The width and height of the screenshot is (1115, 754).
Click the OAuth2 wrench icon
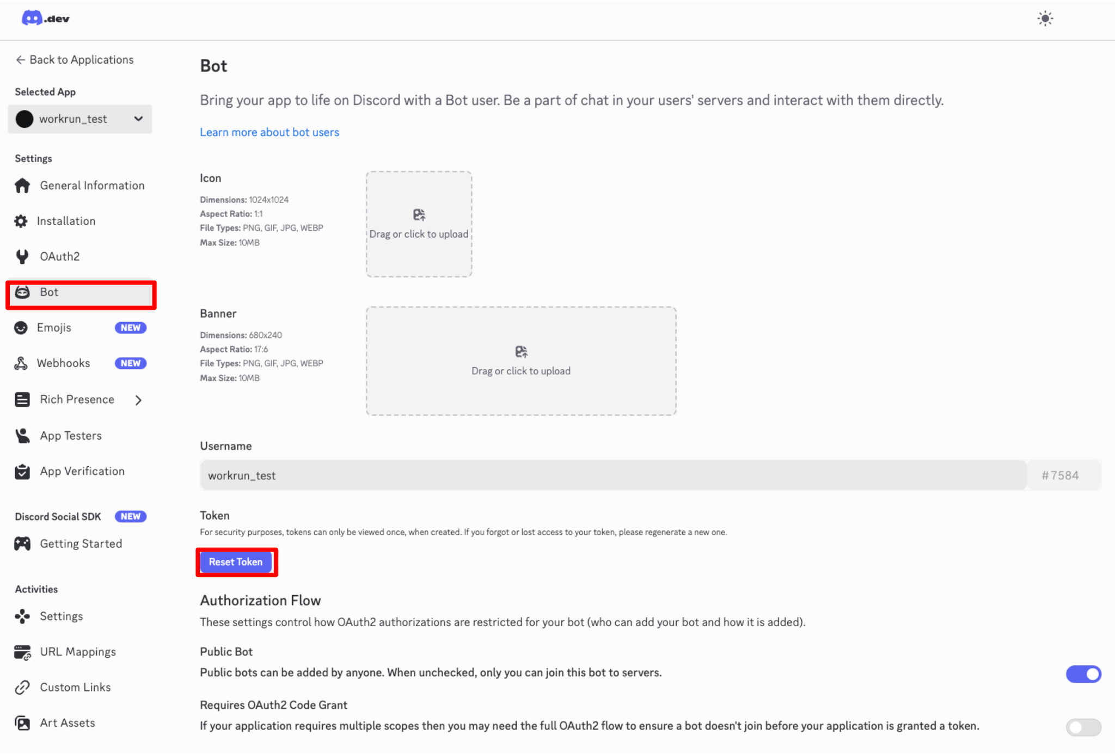(x=22, y=256)
